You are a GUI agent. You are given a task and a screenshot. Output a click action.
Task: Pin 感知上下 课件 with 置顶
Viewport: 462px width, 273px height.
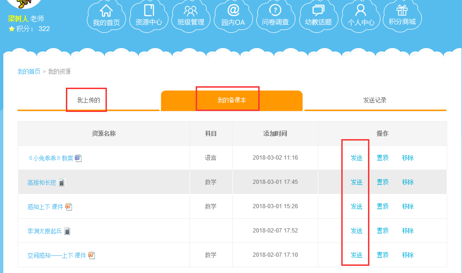[382, 206]
